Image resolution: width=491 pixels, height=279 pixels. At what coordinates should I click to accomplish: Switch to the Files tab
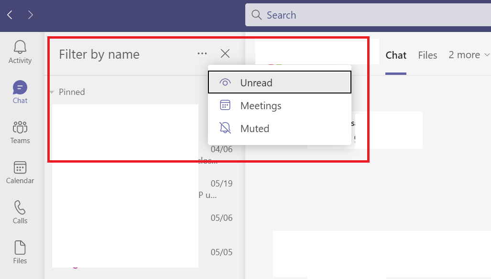(x=427, y=55)
